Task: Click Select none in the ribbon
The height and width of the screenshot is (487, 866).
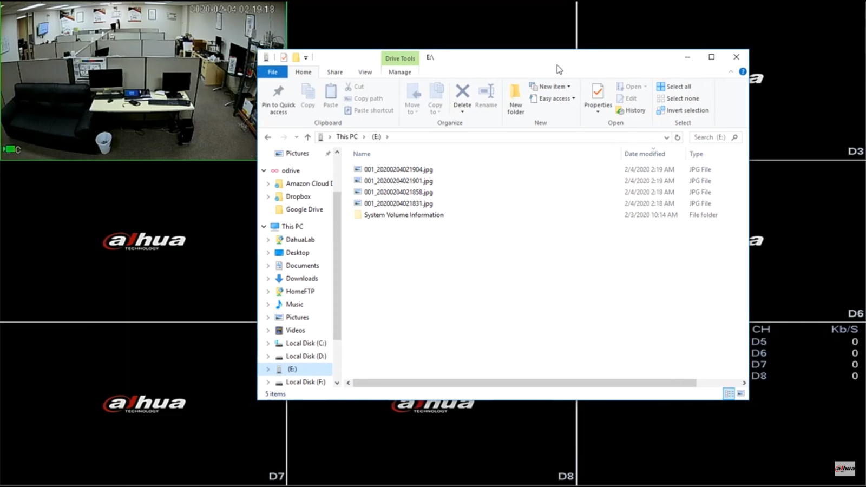Action: point(678,98)
